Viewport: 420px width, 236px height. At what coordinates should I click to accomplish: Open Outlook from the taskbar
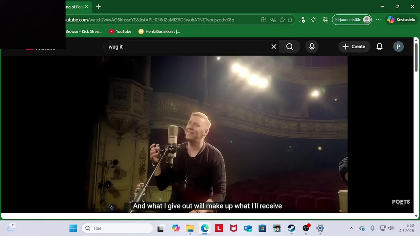pyautogui.click(x=248, y=228)
